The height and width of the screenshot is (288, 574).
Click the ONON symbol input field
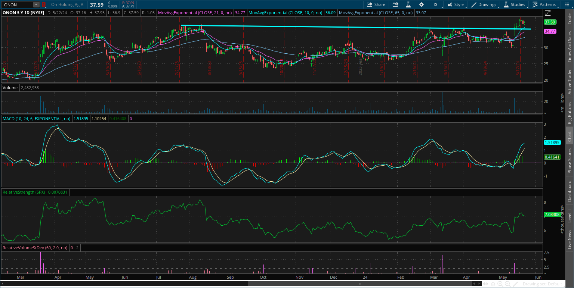[x=17, y=5]
